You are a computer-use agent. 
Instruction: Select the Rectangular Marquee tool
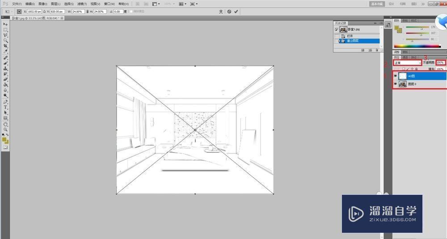click(x=5, y=30)
